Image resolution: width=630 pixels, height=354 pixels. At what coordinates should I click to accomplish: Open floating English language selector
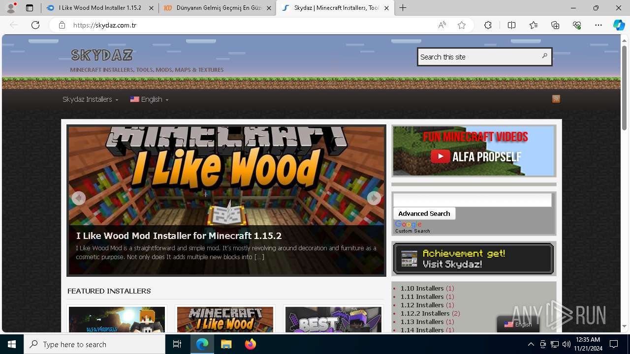(x=518, y=324)
